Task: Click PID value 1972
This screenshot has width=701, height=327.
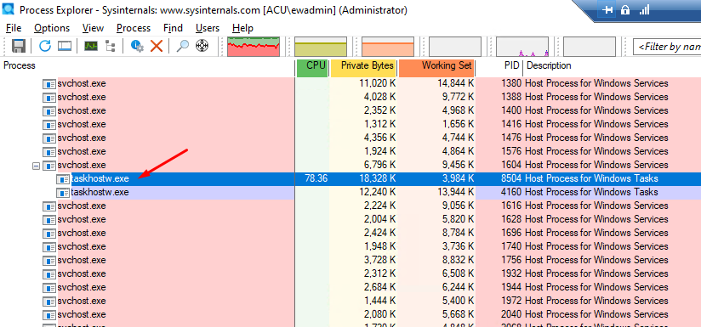Action: pos(511,302)
